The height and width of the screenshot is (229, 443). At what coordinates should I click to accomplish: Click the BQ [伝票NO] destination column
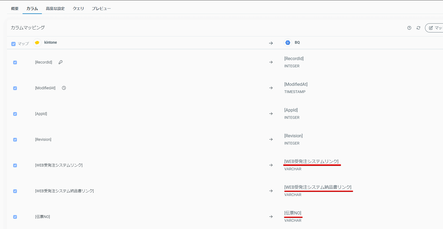pyautogui.click(x=293, y=213)
